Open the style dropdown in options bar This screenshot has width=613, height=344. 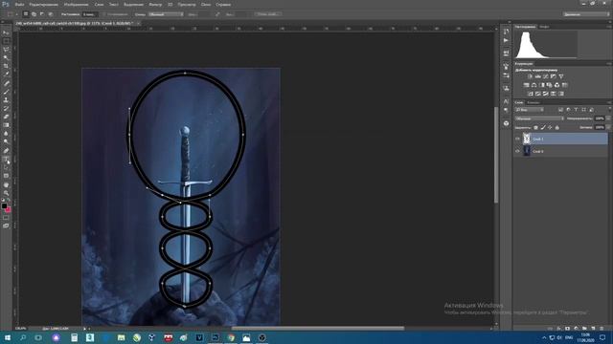[x=166, y=14]
